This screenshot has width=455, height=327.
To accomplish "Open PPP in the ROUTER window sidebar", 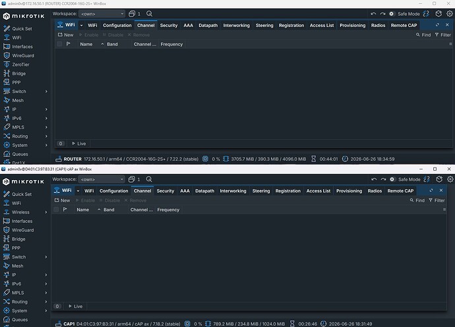I will 12,82.
